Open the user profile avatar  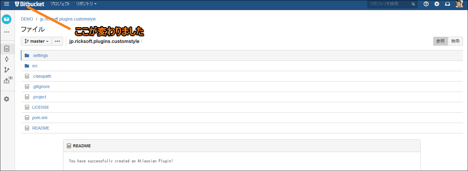459,4
